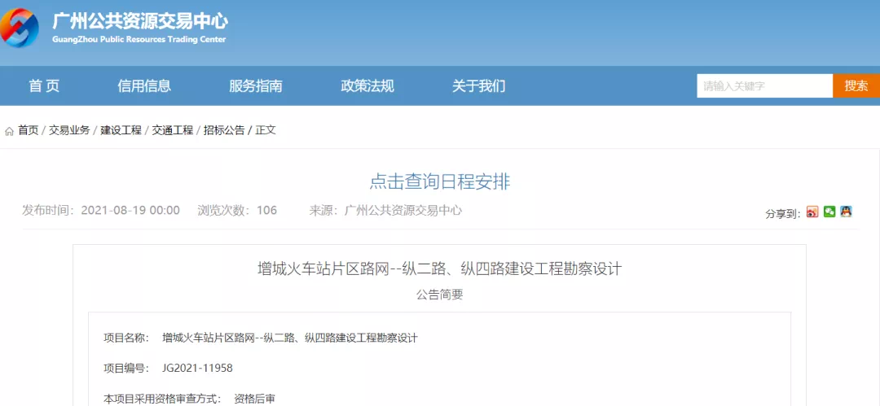Open the 首页 navigation menu item
The image size is (880, 406).
tap(44, 85)
